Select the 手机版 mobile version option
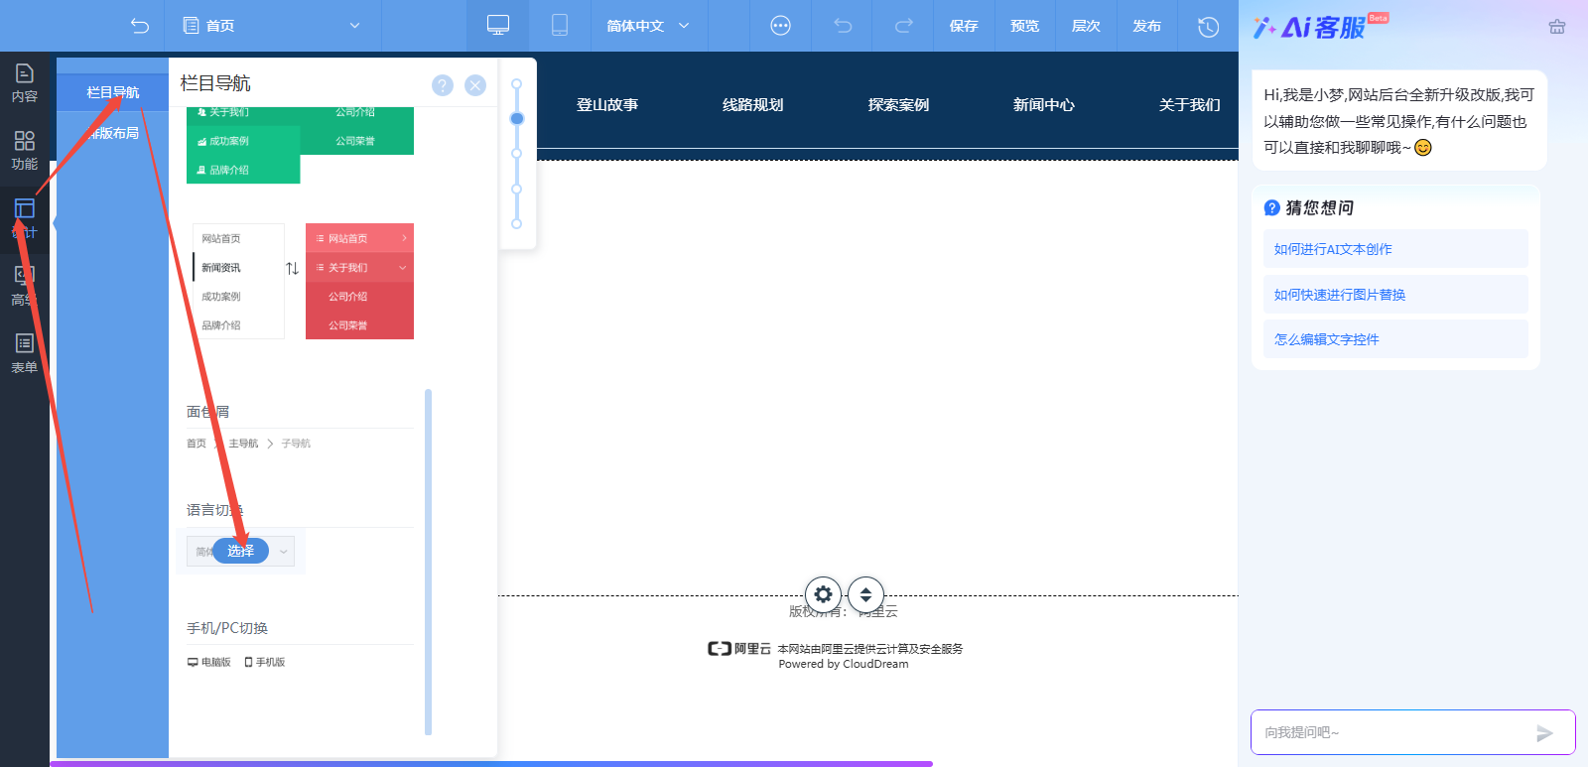1588x767 pixels. click(265, 662)
